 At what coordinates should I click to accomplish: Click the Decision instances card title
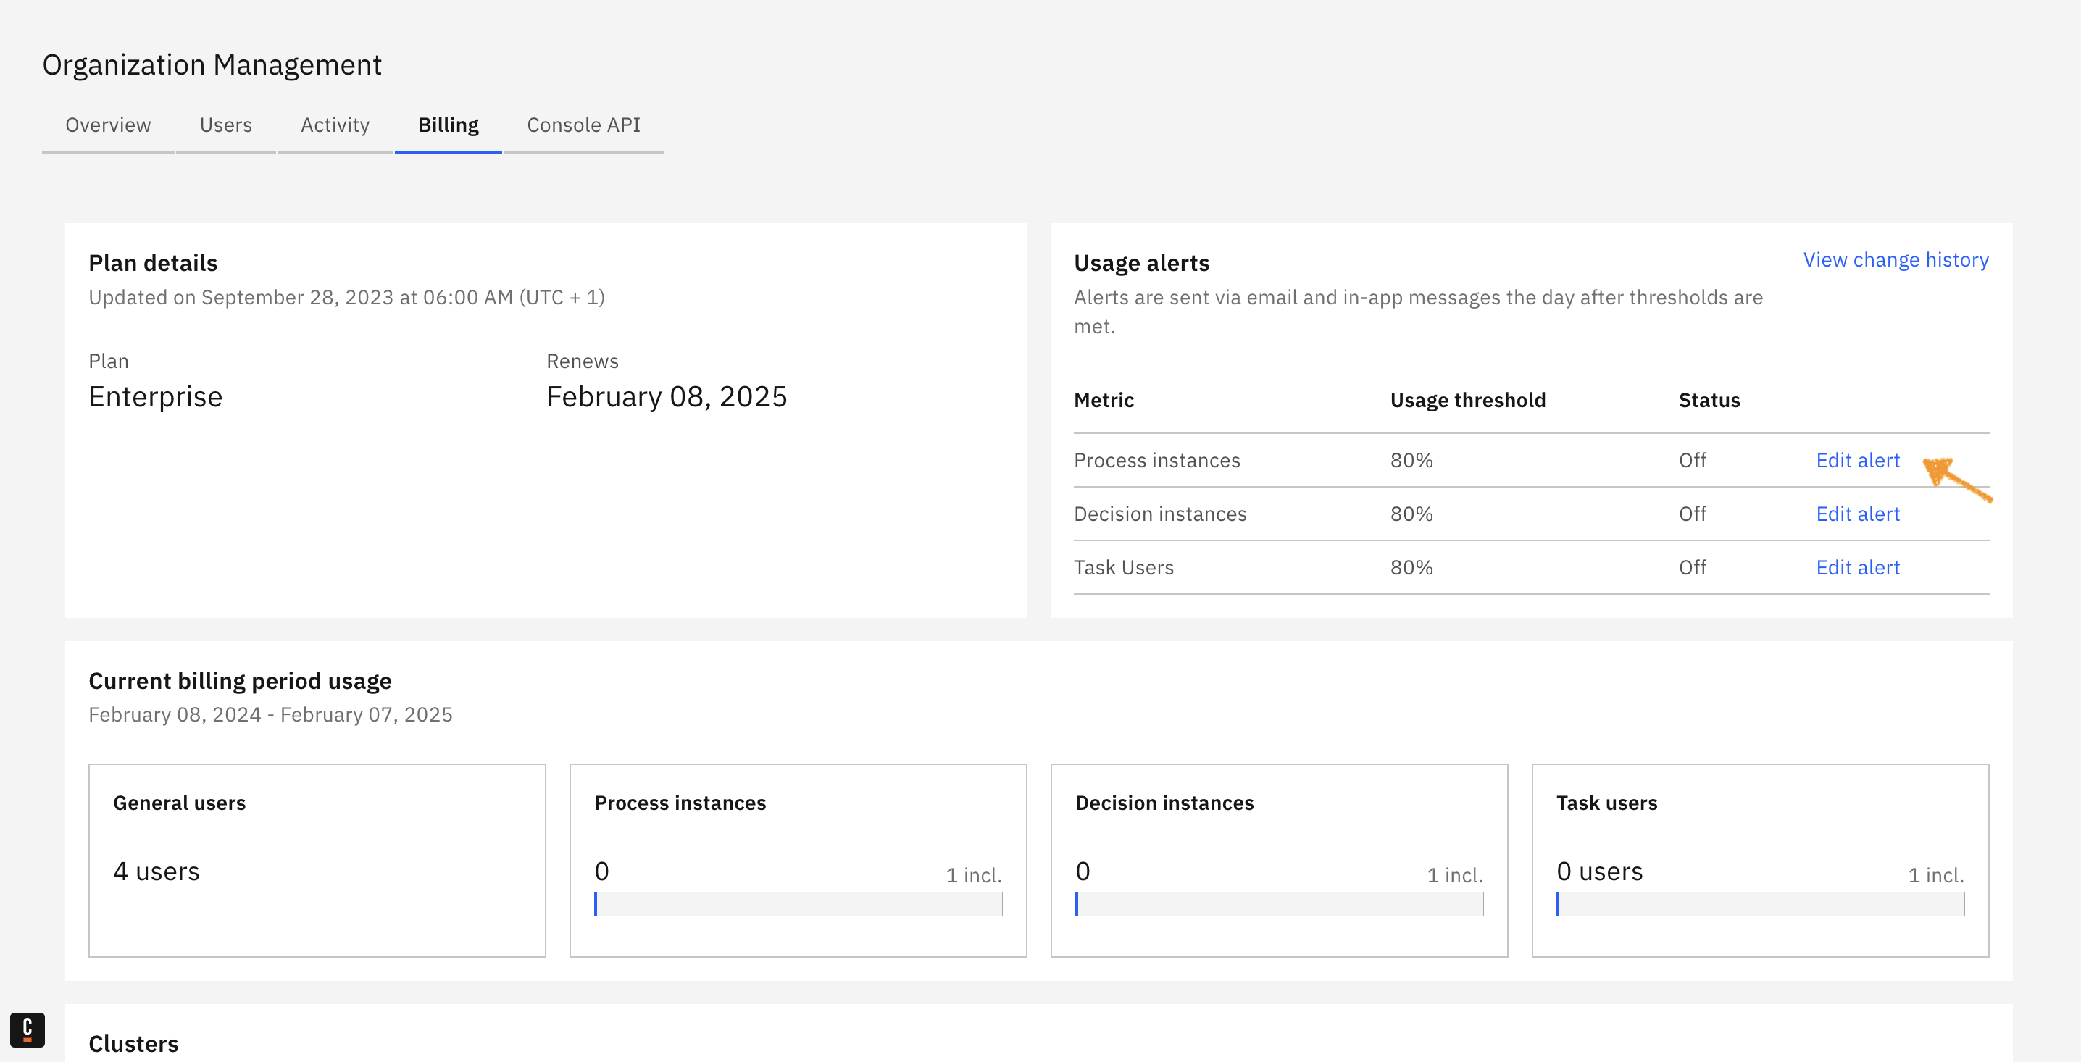(1163, 803)
